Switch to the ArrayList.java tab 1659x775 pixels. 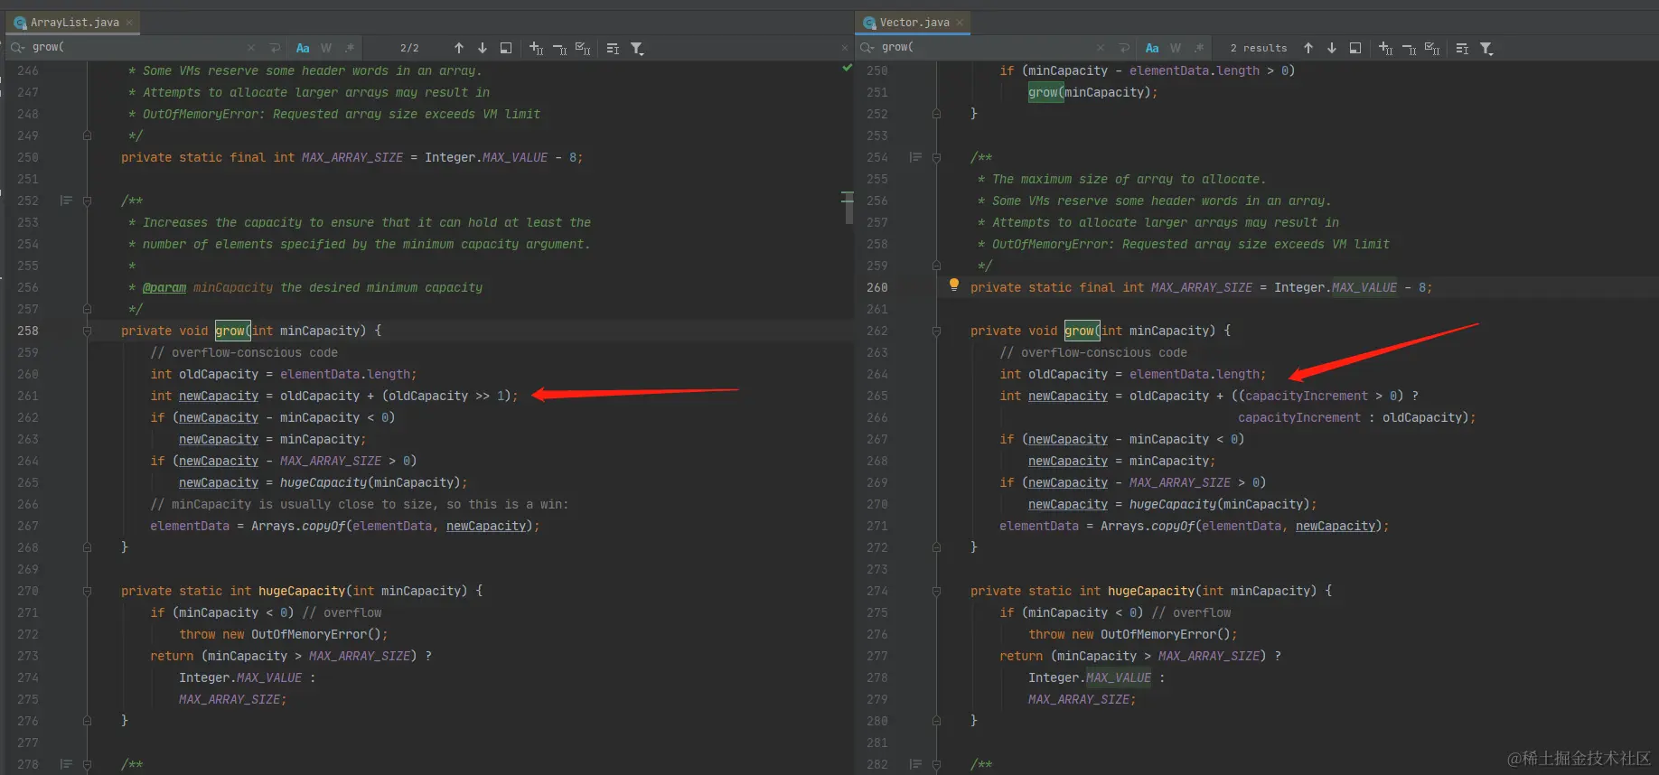pos(74,23)
